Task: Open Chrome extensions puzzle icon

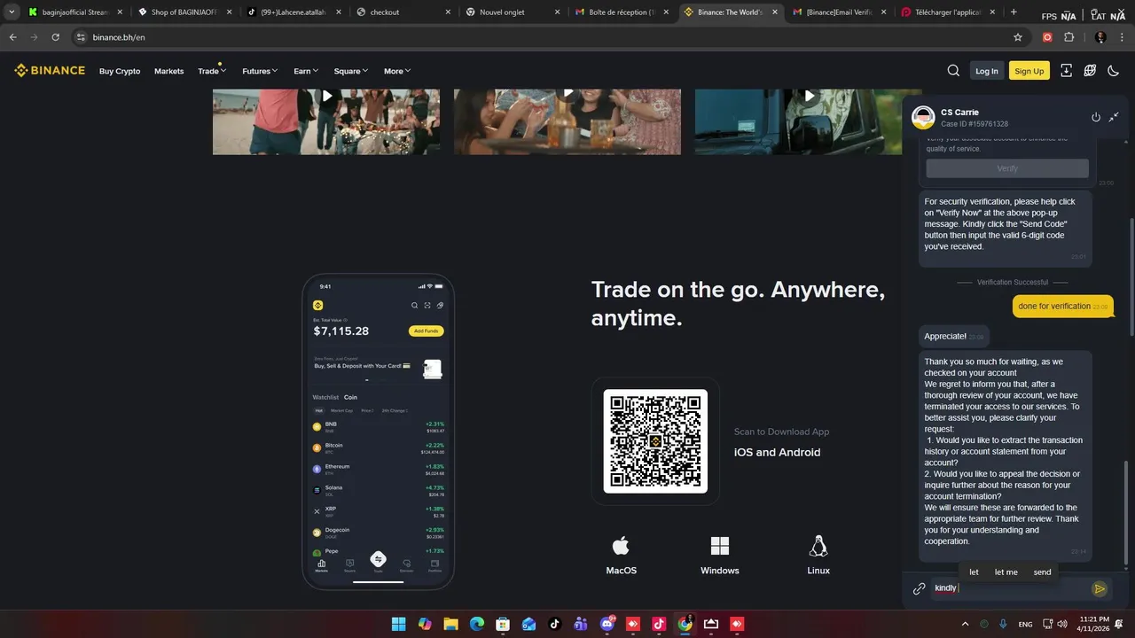Action: tap(1068, 37)
